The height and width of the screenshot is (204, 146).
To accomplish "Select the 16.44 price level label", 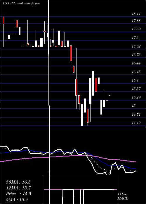I will 136,63.
